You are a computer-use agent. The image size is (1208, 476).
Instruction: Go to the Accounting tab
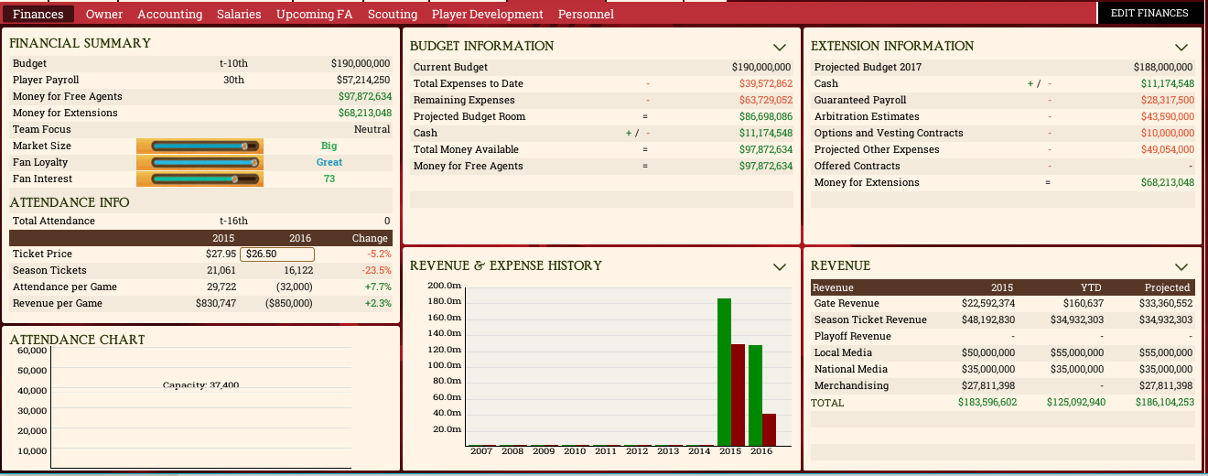[169, 14]
